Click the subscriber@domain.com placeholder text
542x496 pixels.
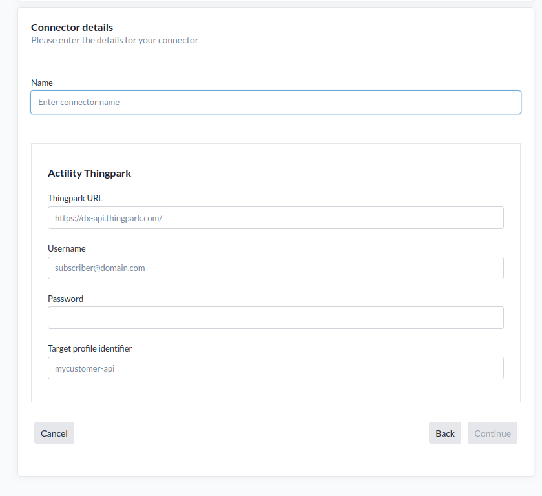pos(99,268)
